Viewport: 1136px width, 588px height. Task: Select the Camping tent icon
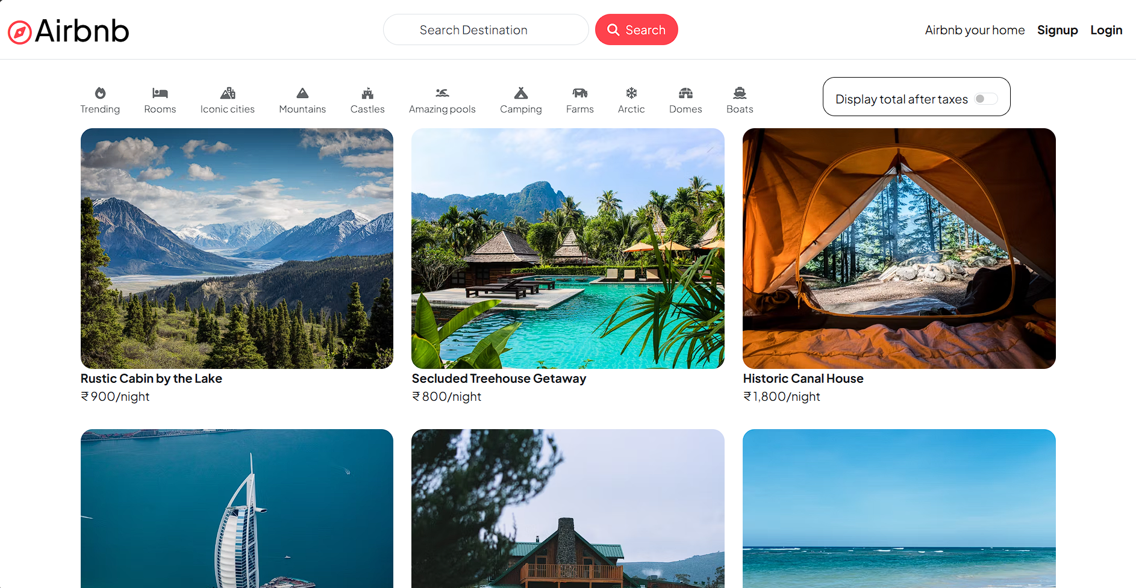click(521, 93)
